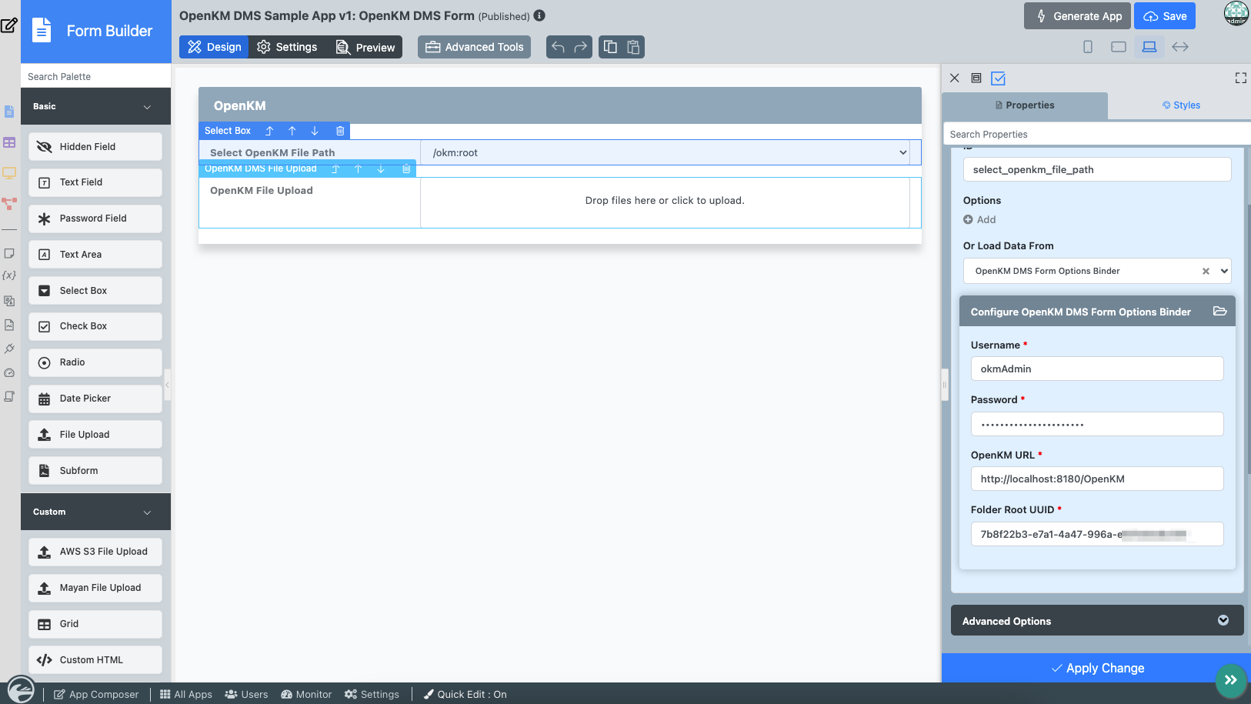Switch canvas to mobile view
The image size is (1251, 704).
point(1088,47)
